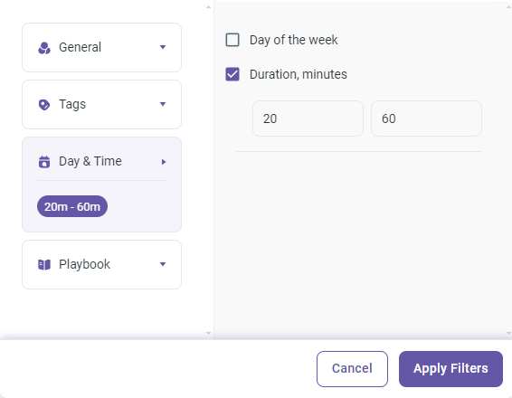This screenshot has height=398, width=512.
Task: Click the left panel scrollbar down arrow
Action: coord(208,334)
